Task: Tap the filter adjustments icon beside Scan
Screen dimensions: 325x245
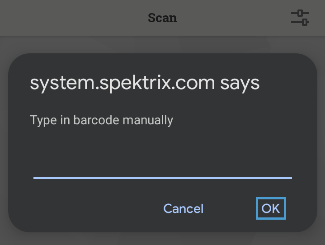Action: (300, 18)
